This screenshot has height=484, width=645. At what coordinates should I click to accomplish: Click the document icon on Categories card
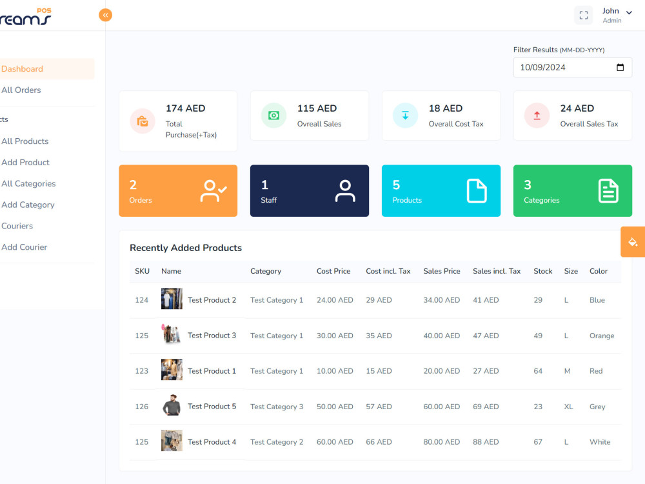608,191
